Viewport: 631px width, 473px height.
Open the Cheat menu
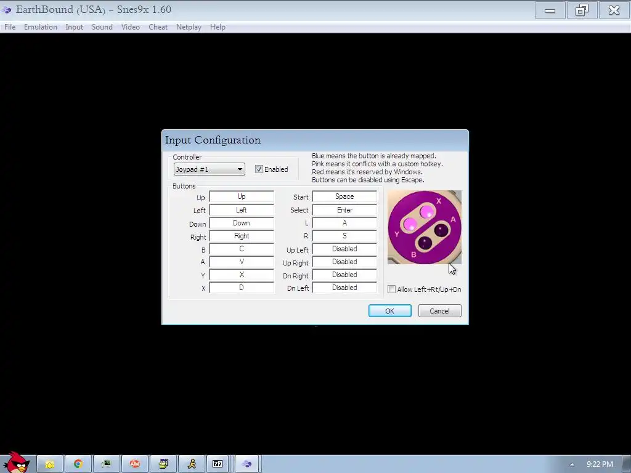tap(158, 27)
